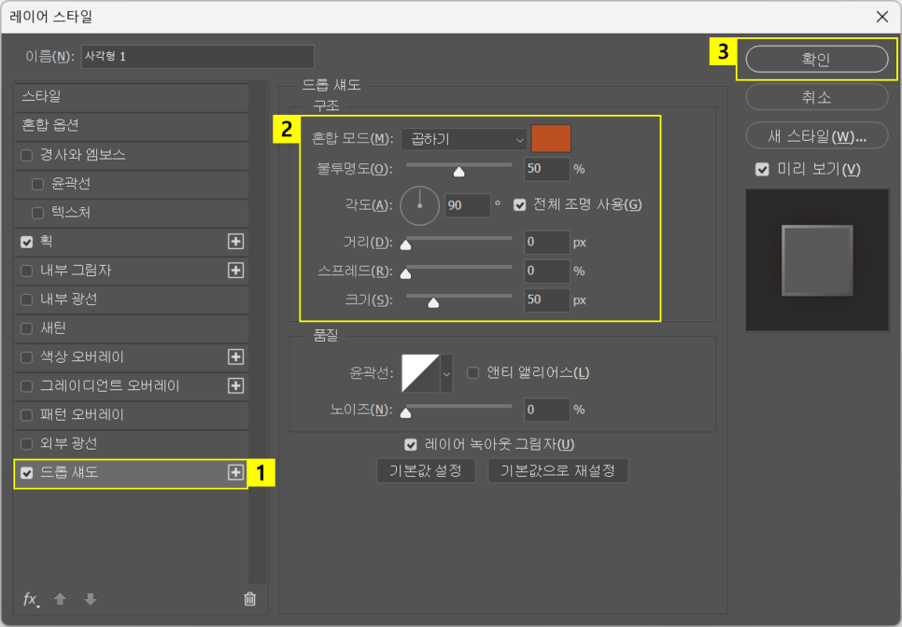Toggle 전체 조명 사용 checkbox
902x627 pixels.
pos(519,205)
